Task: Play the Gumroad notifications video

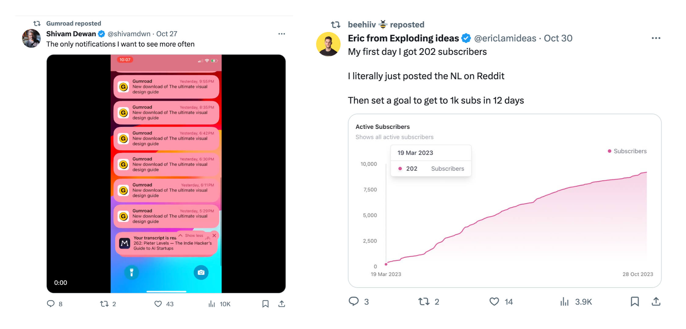Action: 166,174
